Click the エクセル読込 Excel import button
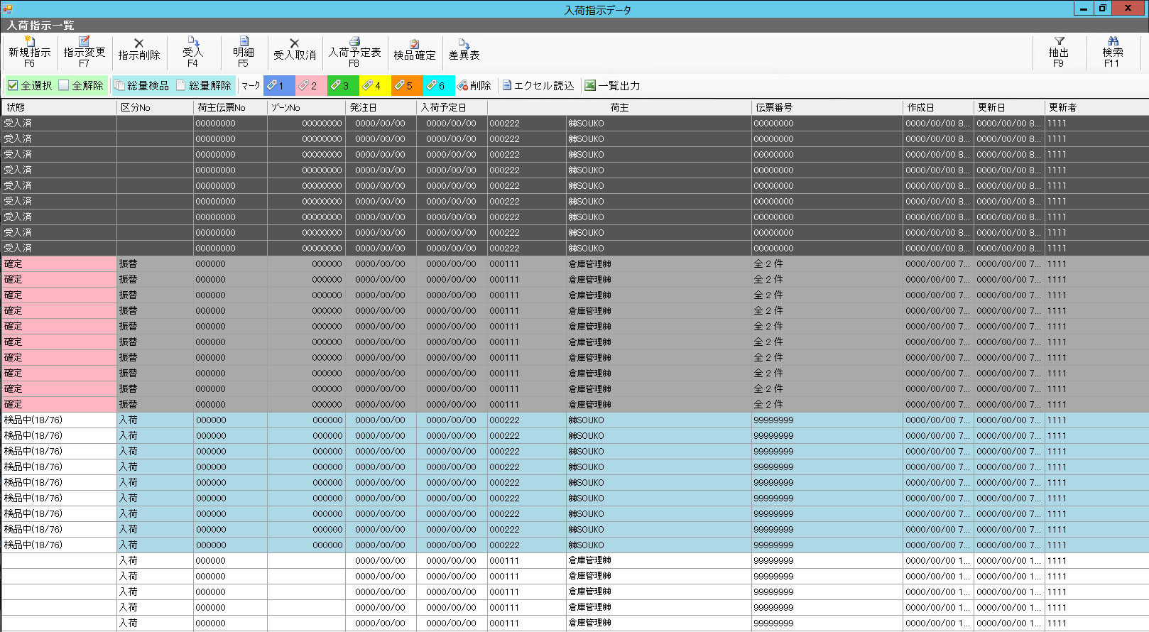The height and width of the screenshot is (632, 1149). [x=538, y=86]
